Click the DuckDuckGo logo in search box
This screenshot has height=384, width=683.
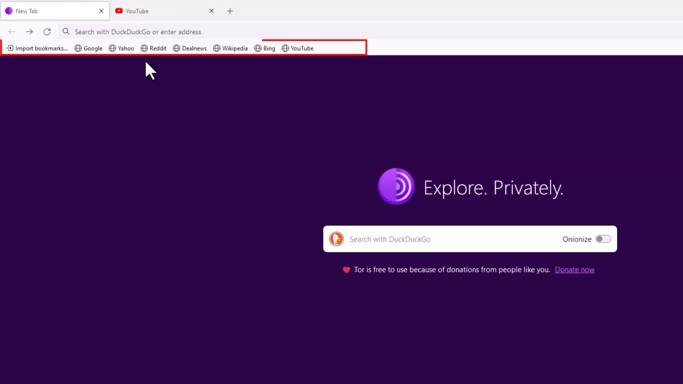coord(336,239)
